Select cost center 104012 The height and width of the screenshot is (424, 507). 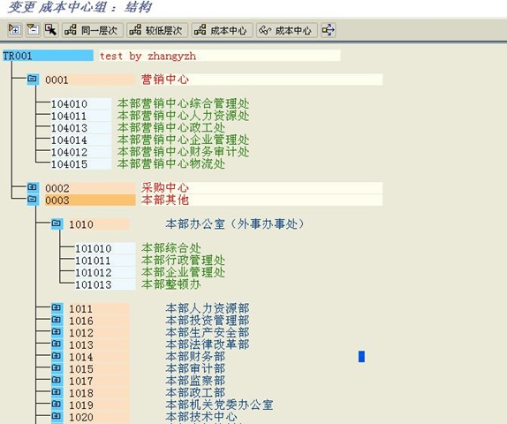[81, 152]
